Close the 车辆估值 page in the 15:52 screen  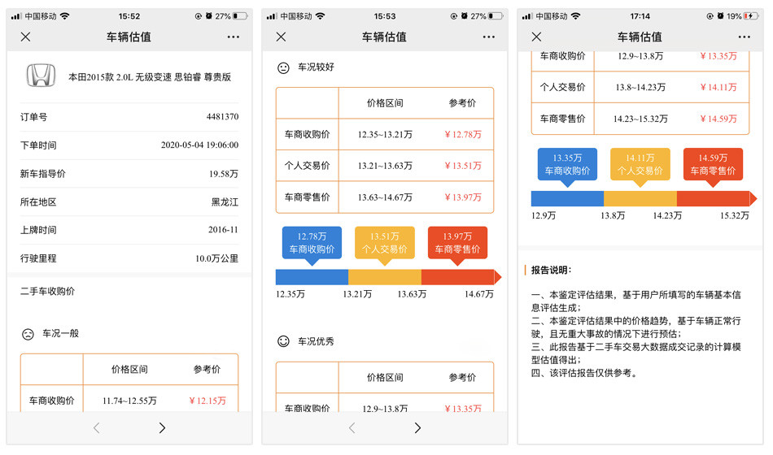[x=25, y=37]
